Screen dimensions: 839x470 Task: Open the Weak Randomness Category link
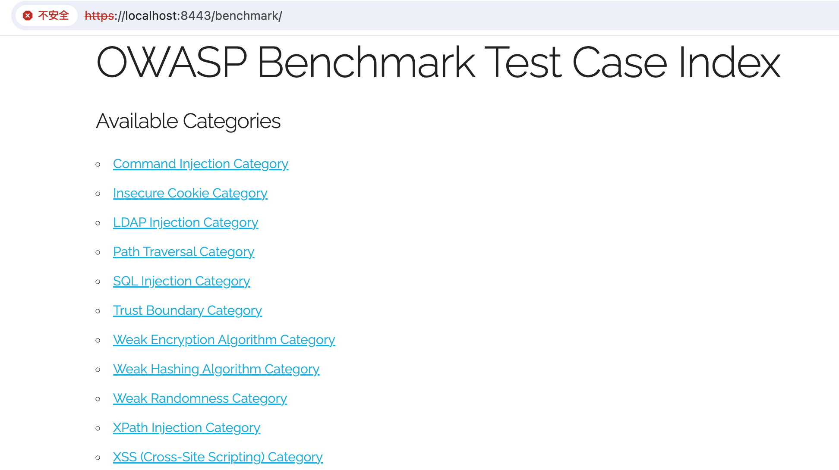coord(200,398)
